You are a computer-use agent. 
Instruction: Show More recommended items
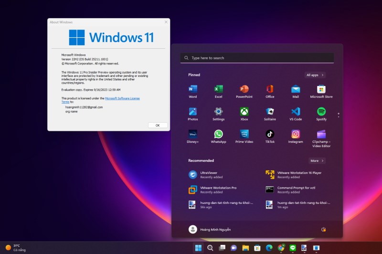pyautogui.click(x=317, y=161)
